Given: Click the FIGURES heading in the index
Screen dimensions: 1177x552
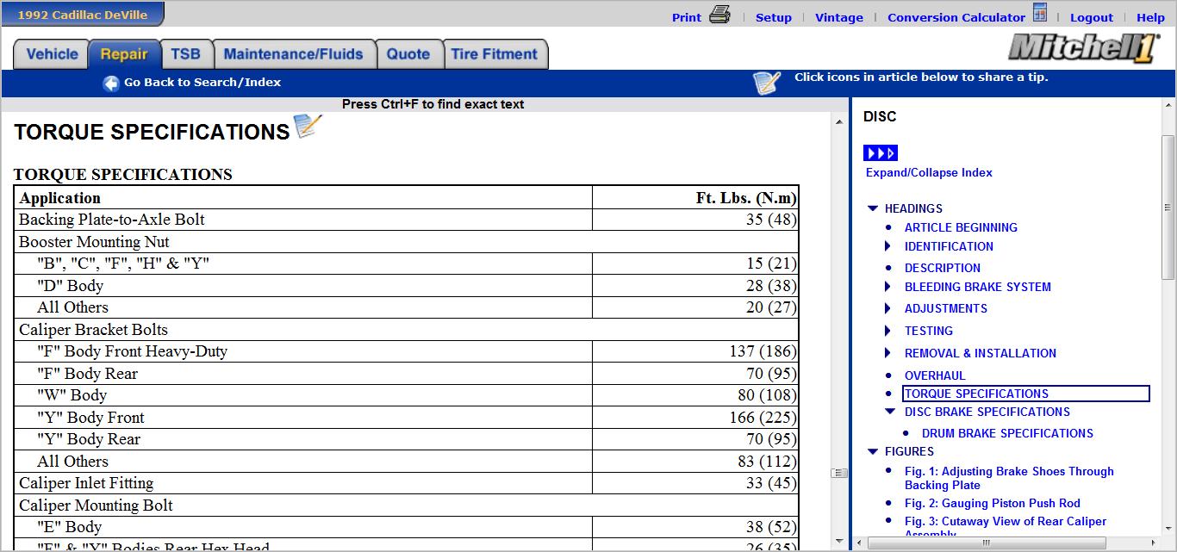Looking at the screenshot, I should (909, 451).
